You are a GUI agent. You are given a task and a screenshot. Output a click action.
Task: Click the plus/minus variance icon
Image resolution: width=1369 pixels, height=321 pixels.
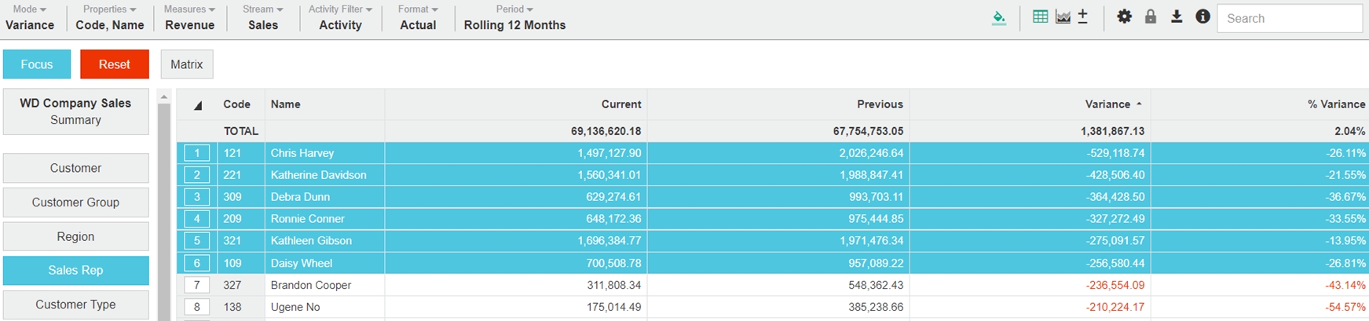[x=1083, y=16]
